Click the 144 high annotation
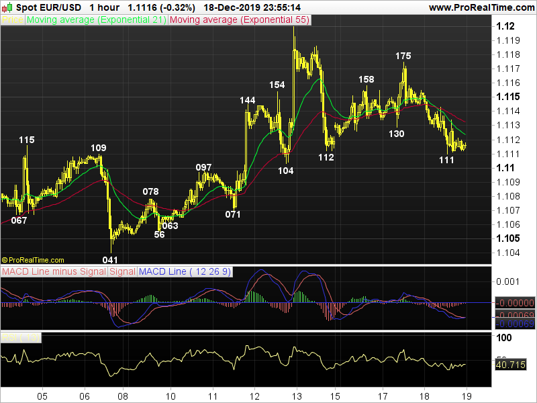 [x=247, y=100]
